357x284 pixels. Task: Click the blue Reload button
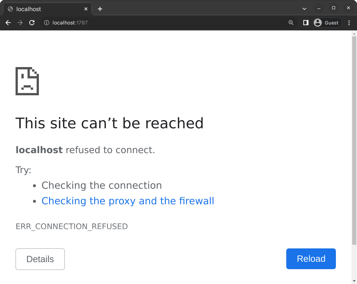[x=311, y=259]
